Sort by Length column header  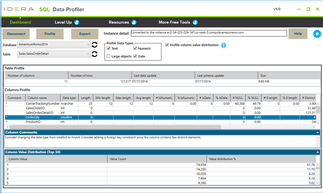point(86,98)
